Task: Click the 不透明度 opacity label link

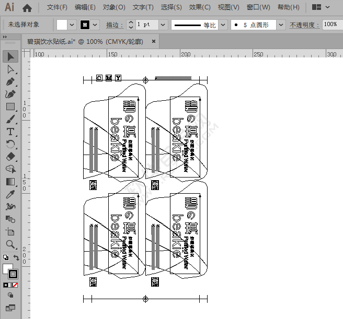Action: (x=303, y=25)
